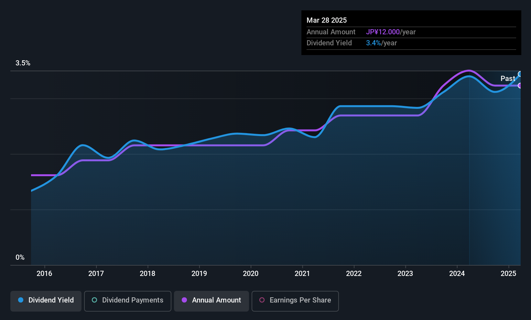This screenshot has height=320, width=531.
Task: Click the Past label on chart
Action: [508, 78]
